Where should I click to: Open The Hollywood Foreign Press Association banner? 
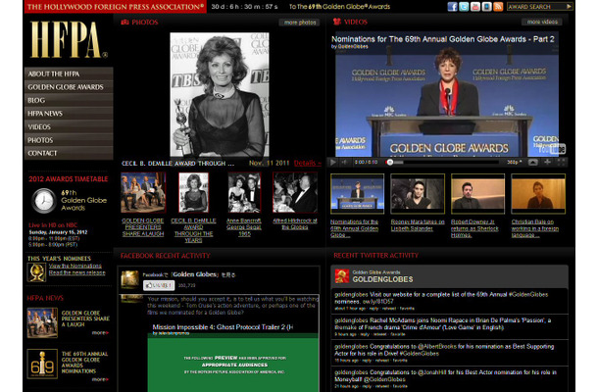tap(116, 7)
